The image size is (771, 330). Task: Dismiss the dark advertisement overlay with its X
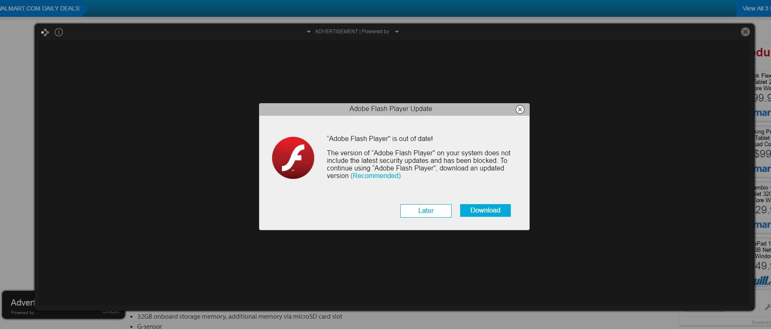tap(745, 32)
